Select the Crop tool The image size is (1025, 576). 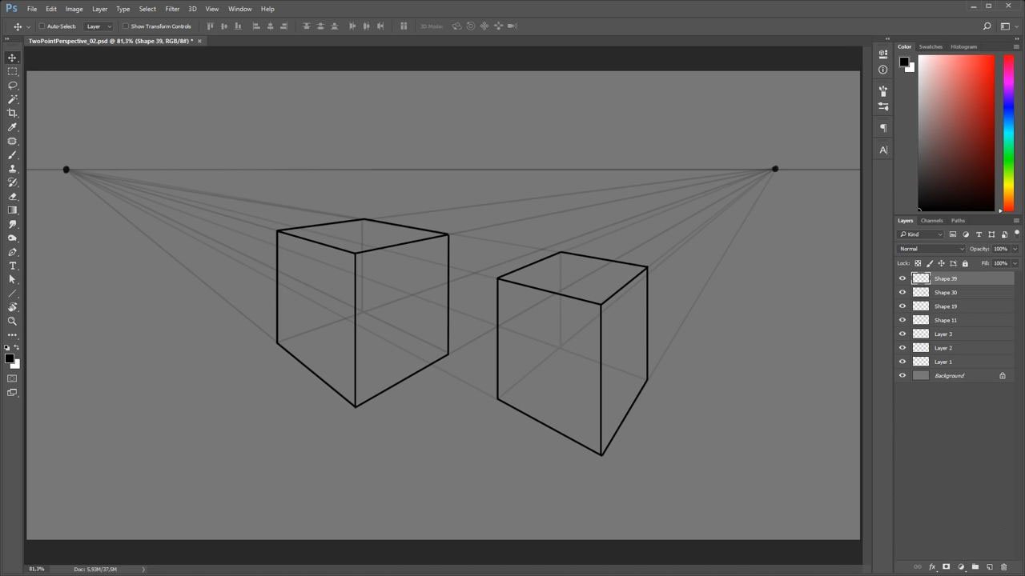click(12, 113)
